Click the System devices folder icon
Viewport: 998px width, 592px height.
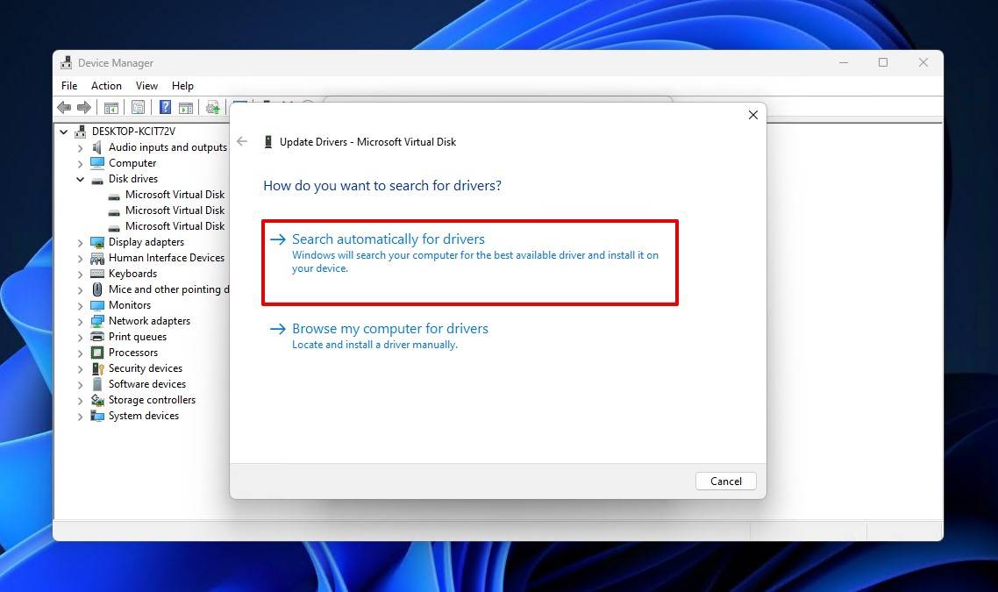point(97,416)
